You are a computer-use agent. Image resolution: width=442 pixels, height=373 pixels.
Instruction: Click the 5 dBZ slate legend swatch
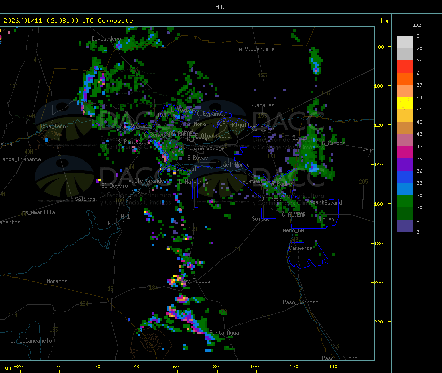click(405, 226)
